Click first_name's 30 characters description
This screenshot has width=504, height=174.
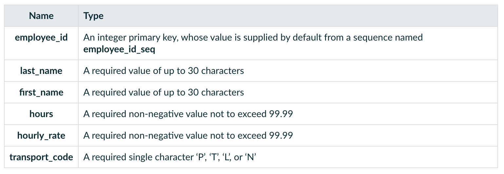pyautogui.click(x=164, y=92)
